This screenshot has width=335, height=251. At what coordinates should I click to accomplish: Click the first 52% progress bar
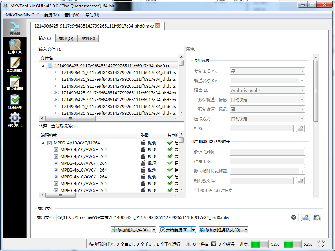(260, 244)
